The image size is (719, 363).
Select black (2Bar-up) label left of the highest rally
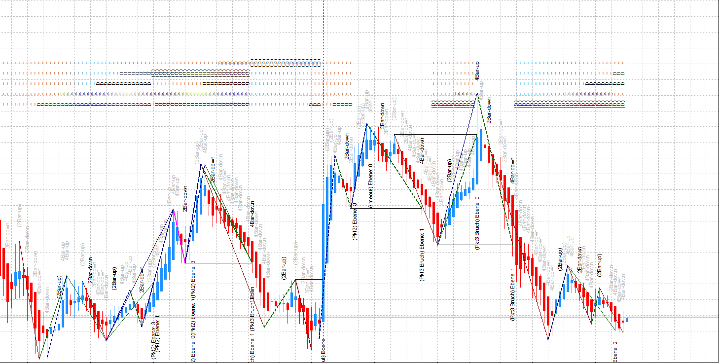click(449, 171)
